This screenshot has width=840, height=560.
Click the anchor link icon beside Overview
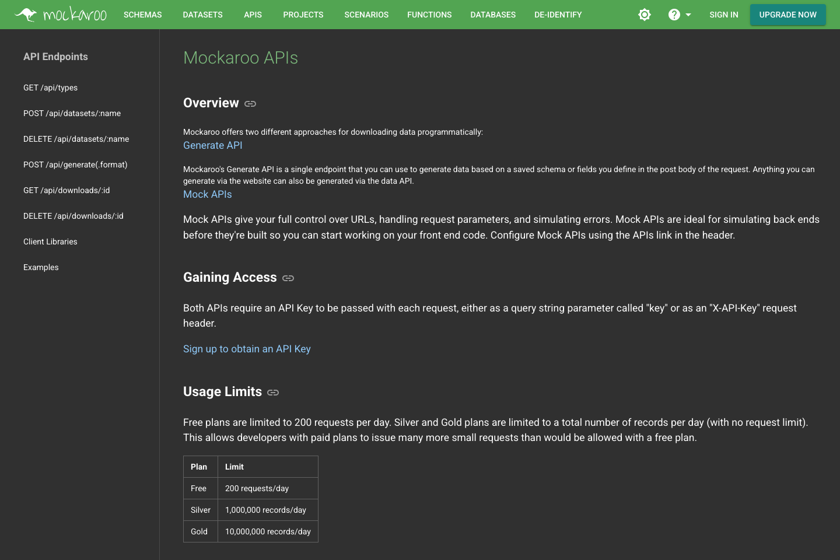tap(250, 103)
